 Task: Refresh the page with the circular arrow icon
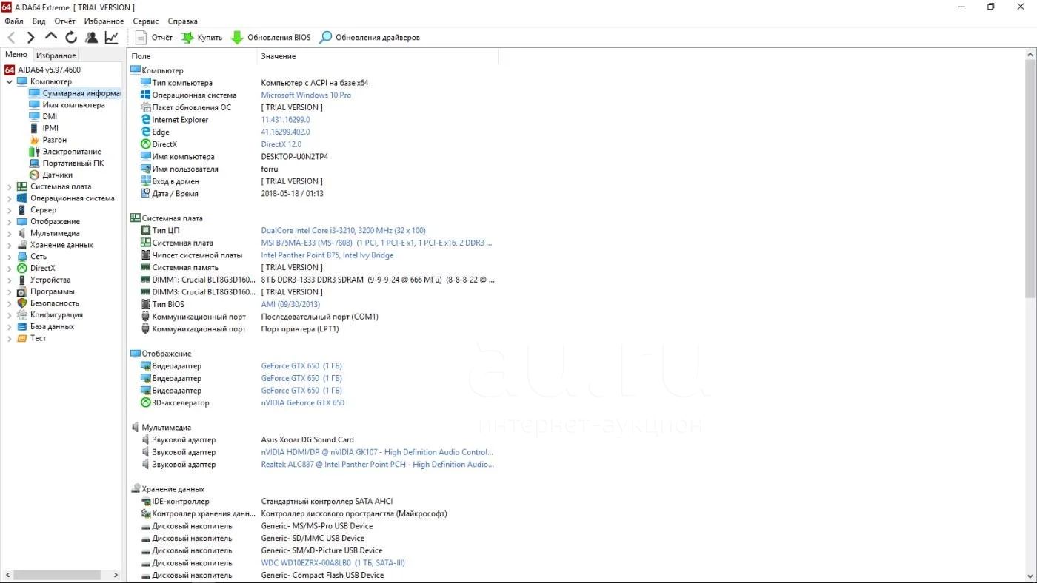coord(71,37)
